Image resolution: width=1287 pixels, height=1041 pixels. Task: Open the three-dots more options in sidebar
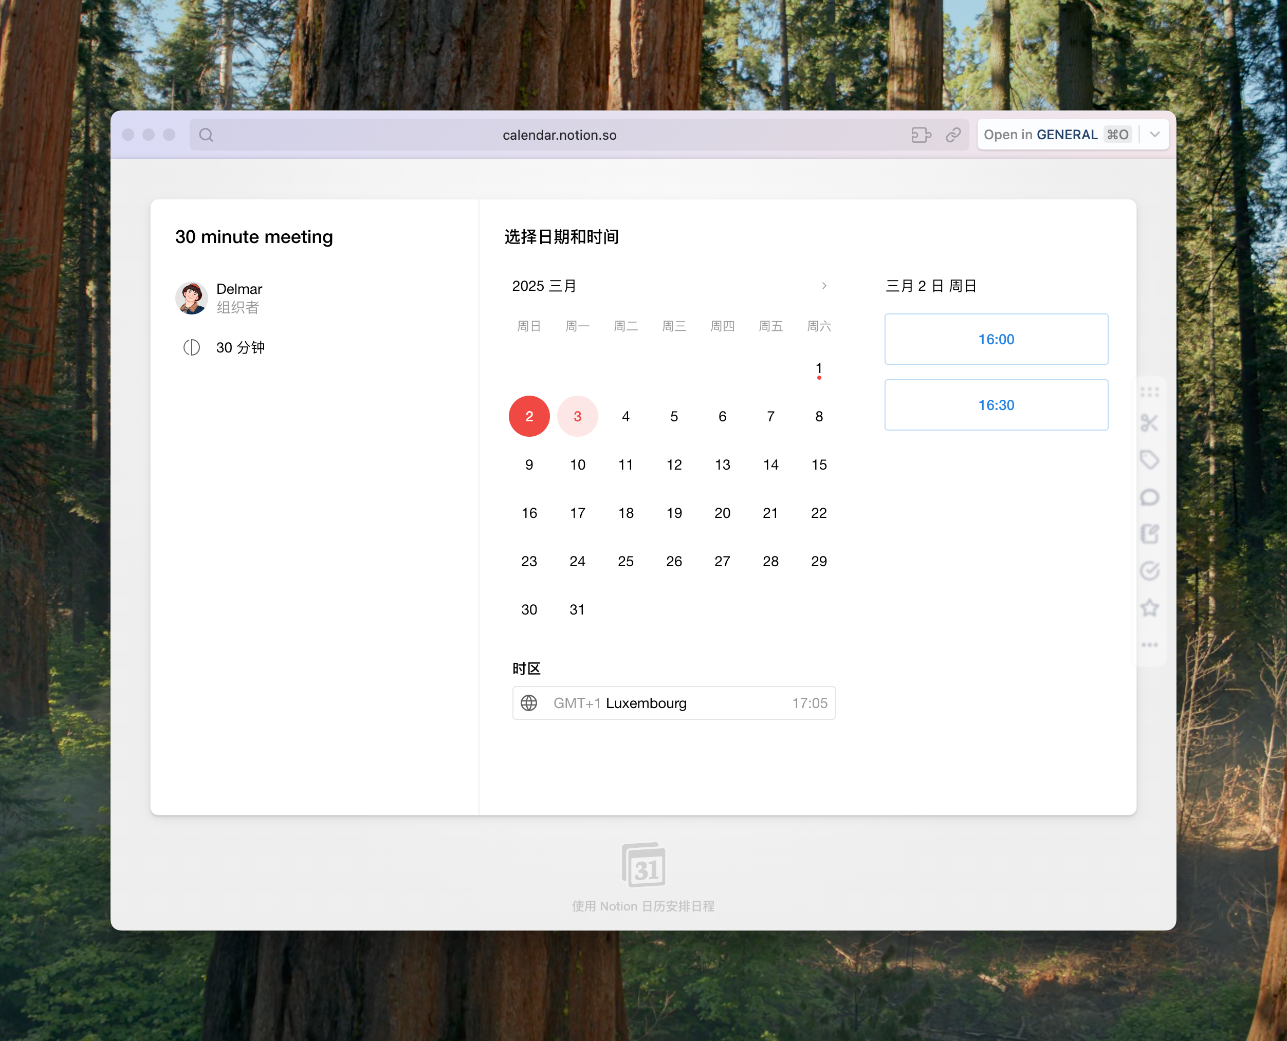[x=1149, y=645]
